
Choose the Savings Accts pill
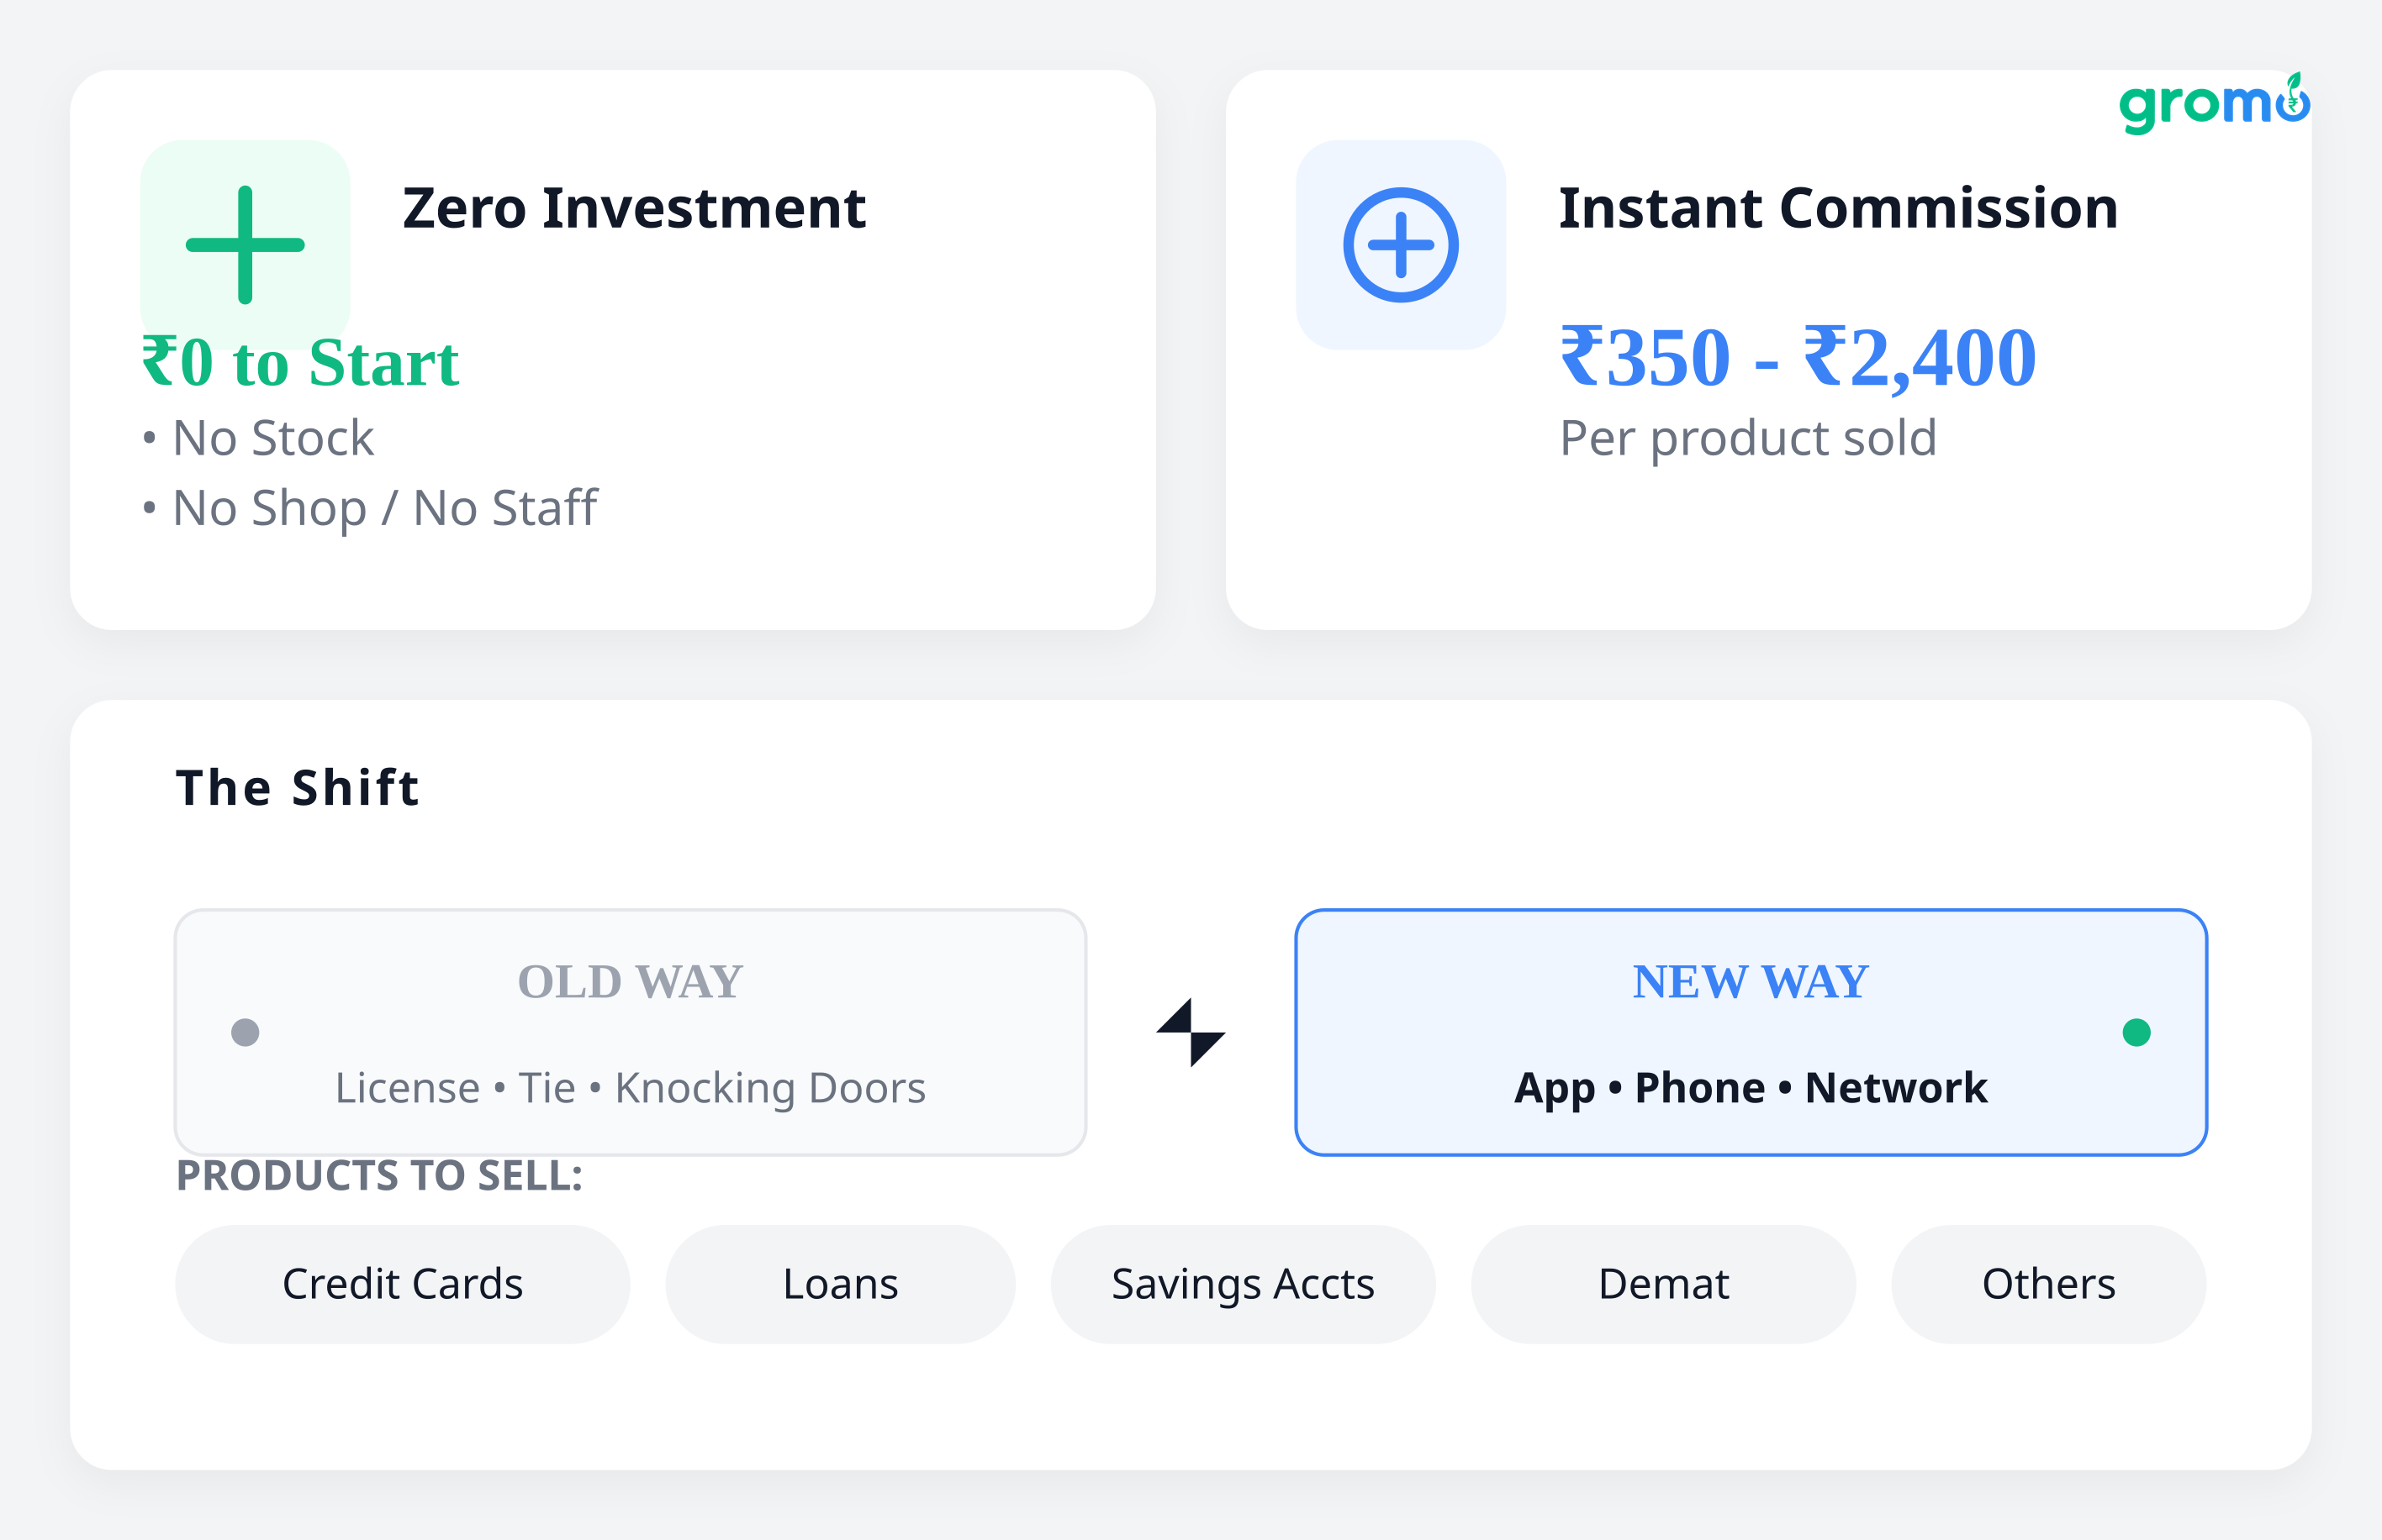pyautogui.click(x=1242, y=1284)
